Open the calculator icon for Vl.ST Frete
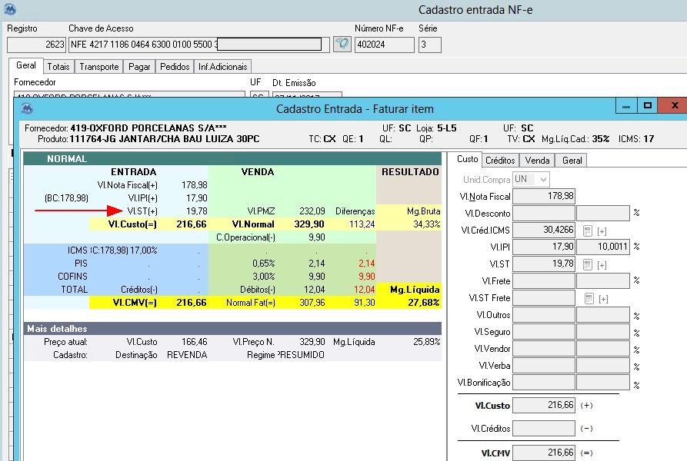The image size is (687, 461). [x=589, y=299]
